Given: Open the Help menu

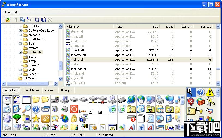Looking at the screenshot, I should click(16, 12).
